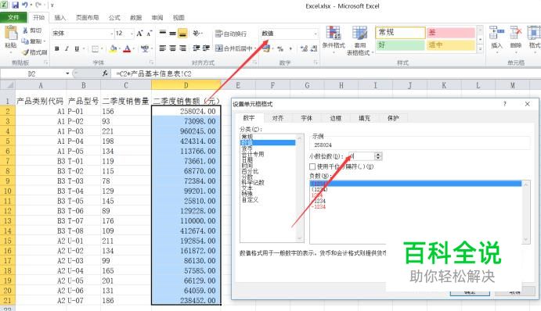Set vertical top align
The image size is (541, 311).
coord(163,34)
